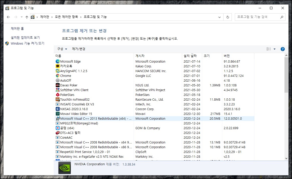Viewport: 292px width, 179px height.
Task: Select the Coocon Corp. cell
Action: [145, 109]
